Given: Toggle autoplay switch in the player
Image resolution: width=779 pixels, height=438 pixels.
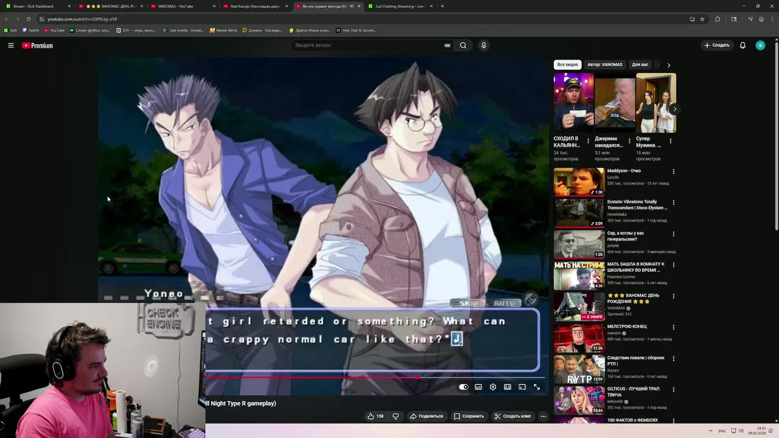Looking at the screenshot, I should 464,387.
